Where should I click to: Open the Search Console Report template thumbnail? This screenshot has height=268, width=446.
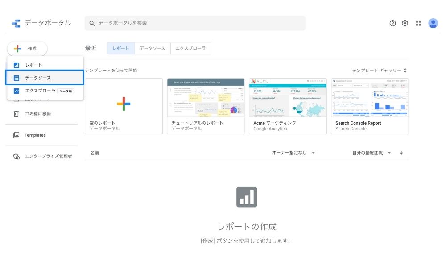pos(370,98)
